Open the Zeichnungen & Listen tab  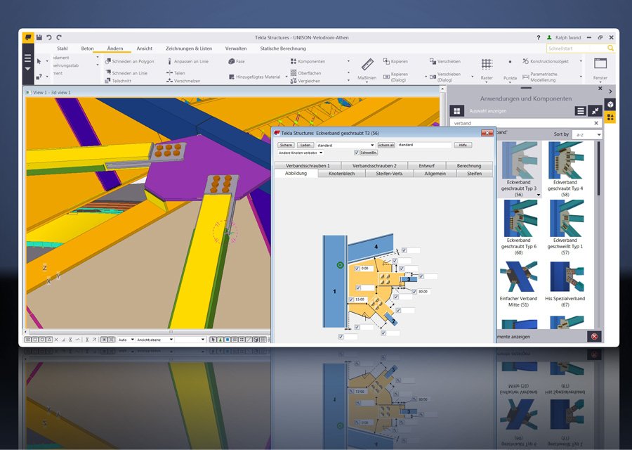click(x=189, y=49)
